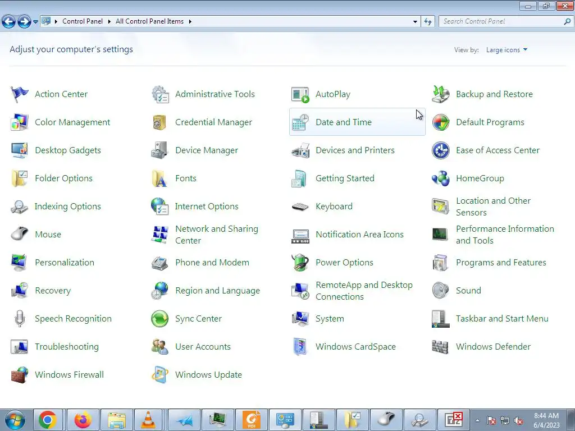This screenshot has height=431, width=575.
Task: Click the Windows Firewall brick wall icon
Action: (x=20, y=375)
